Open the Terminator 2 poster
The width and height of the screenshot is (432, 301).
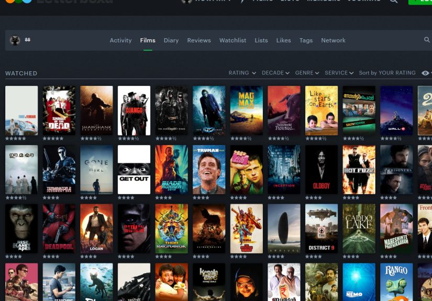point(59,170)
